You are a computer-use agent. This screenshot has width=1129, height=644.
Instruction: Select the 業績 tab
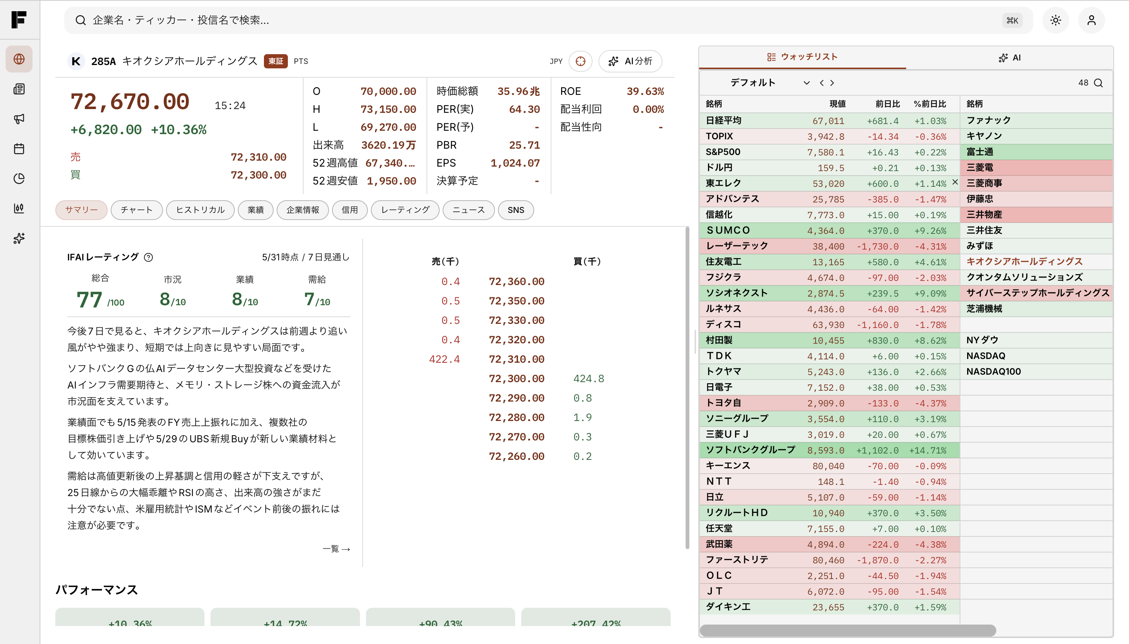pyautogui.click(x=255, y=210)
